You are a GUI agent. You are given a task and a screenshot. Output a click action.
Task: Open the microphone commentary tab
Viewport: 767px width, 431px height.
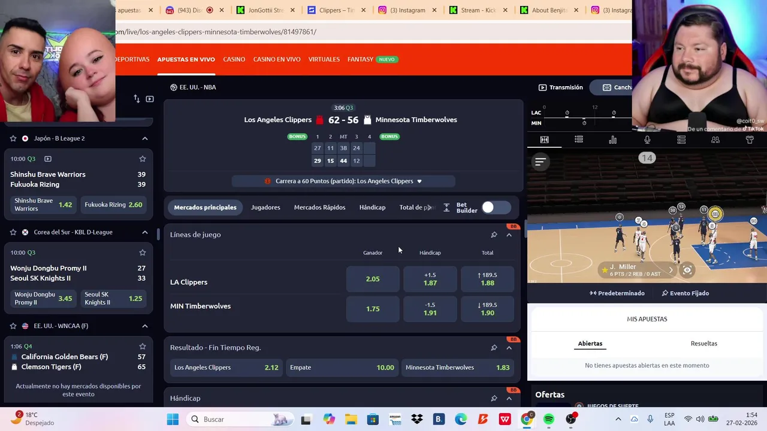[x=647, y=139]
